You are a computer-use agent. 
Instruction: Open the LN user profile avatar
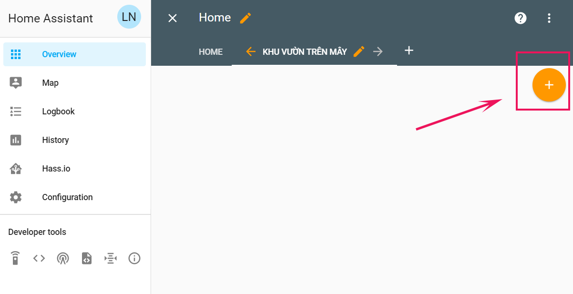129,17
